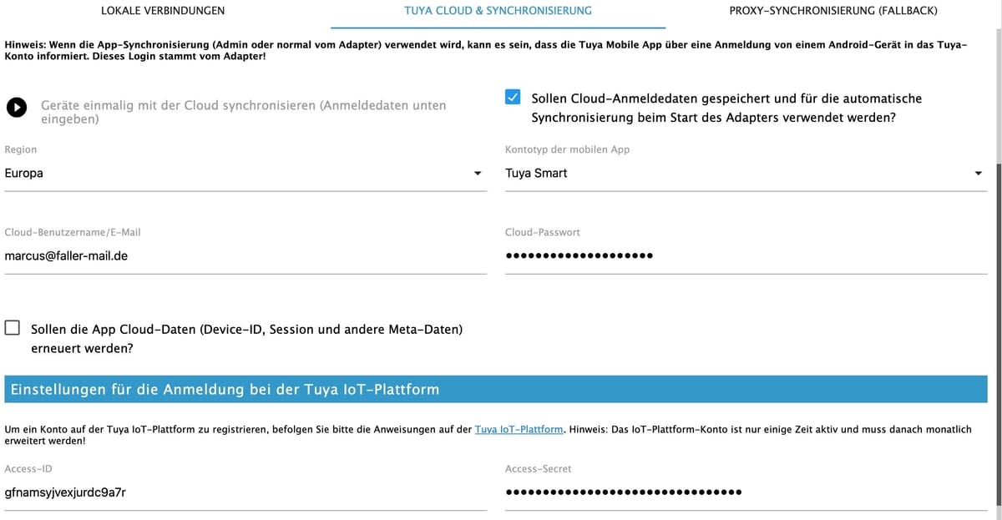This screenshot has width=1002, height=520.
Task: Open the Proxy-Synchronisierung (Fallback) tab
Action: [x=832, y=11]
